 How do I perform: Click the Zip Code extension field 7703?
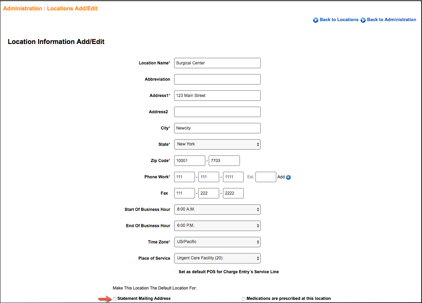224,161
